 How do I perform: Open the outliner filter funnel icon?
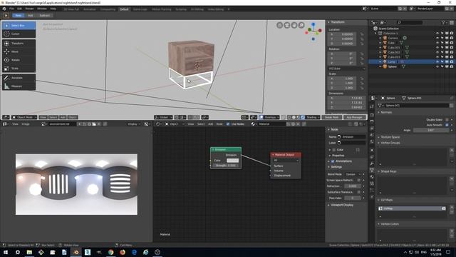point(443,22)
